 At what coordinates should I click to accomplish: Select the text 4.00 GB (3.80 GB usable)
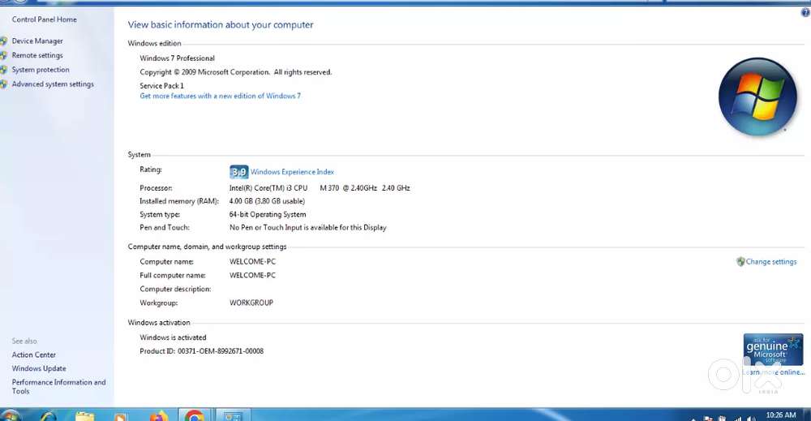(x=267, y=201)
